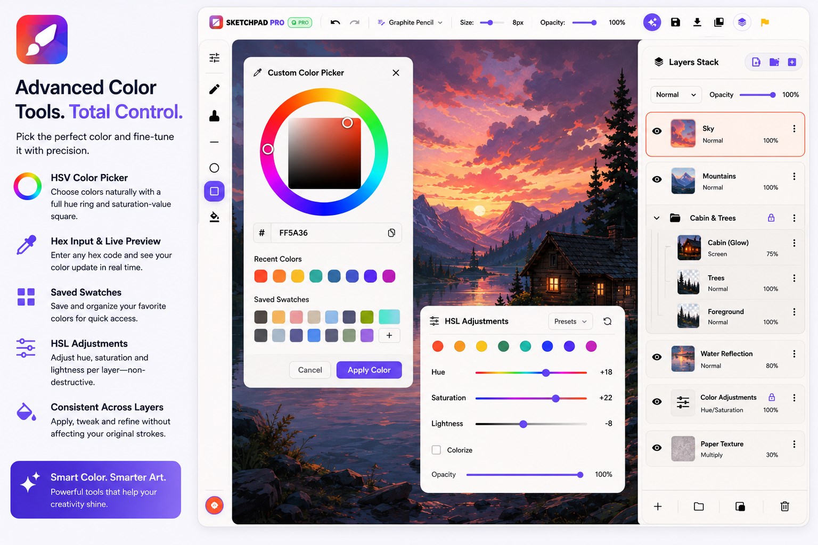Click the redo arrow in top toolbar
This screenshot has width=818, height=545.
pyautogui.click(x=355, y=22)
